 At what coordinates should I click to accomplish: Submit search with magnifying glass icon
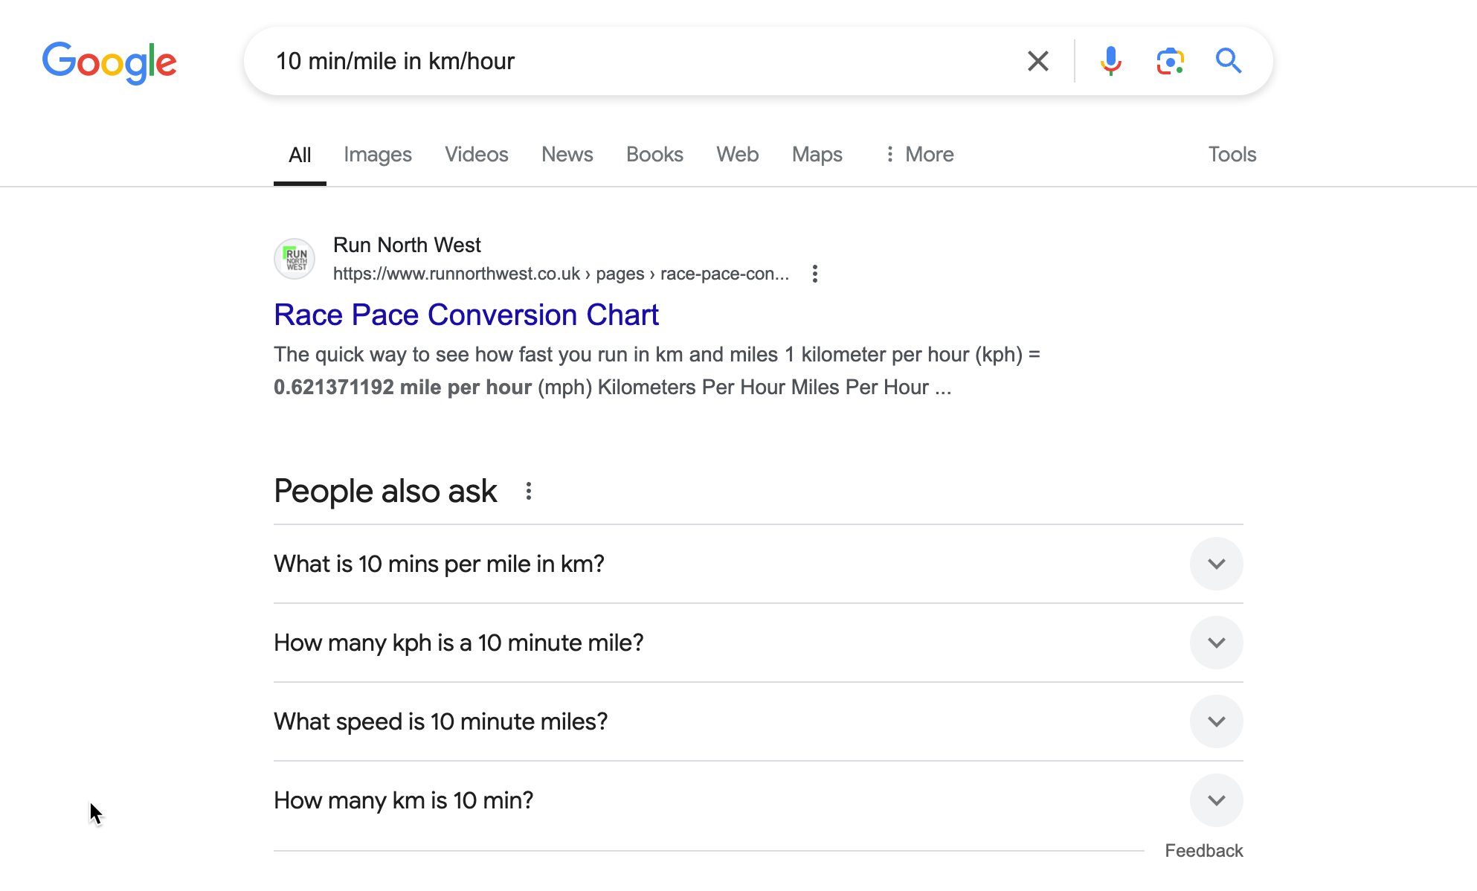pyautogui.click(x=1229, y=61)
